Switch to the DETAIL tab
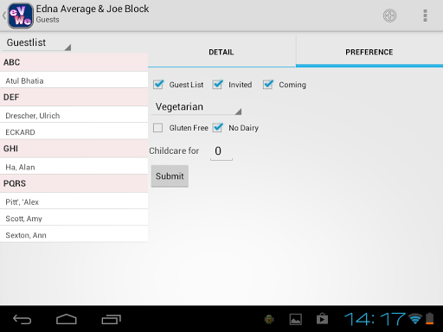The height and width of the screenshot is (332, 443). tap(221, 52)
